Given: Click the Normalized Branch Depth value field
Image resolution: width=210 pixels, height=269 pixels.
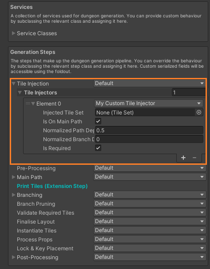Looking at the screenshot, I should [149, 139].
